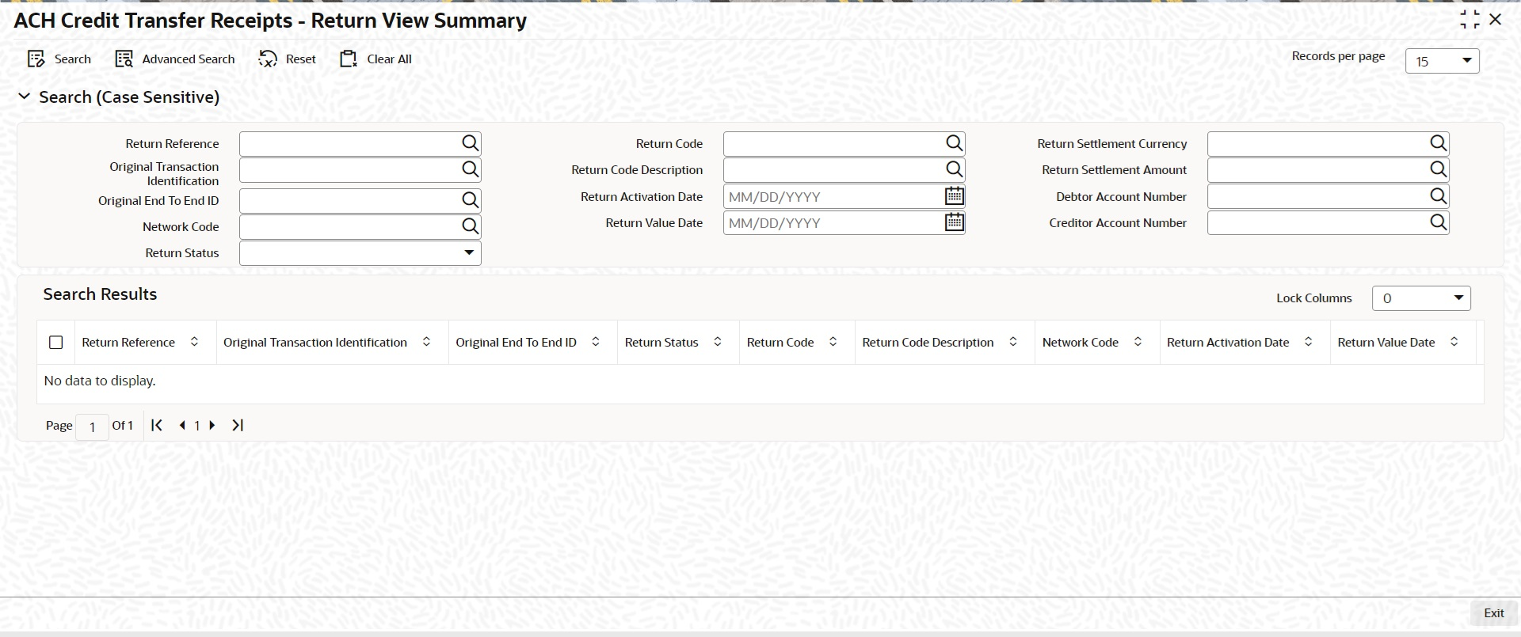Image resolution: width=1521 pixels, height=637 pixels.
Task: Open Network Code lookup search icon
Action: pos(471,226)
